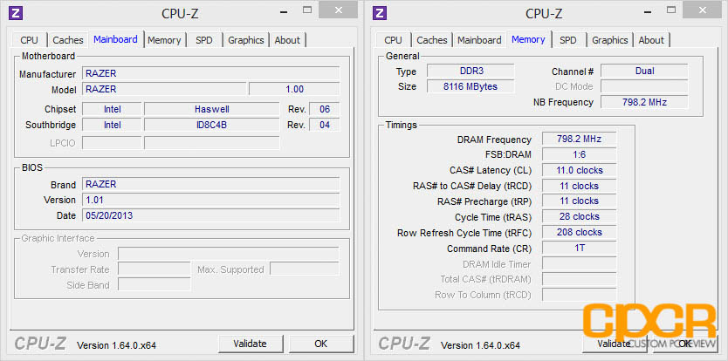Click the empty DC Mode field
This screenshot has width=728, height=361.
tap(644, 87)
